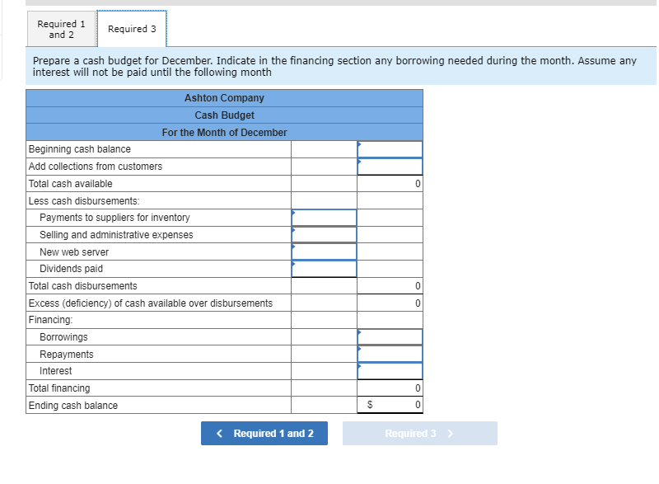
Task: Click the Prepare a cash budget instruction text
Action: tap(334, 67)
